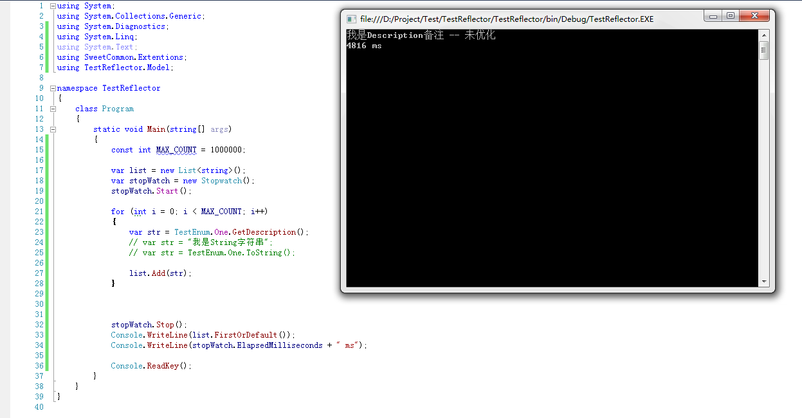Image resolution: width=802 pixels, height=418 pixels.
Task: Click 'ElapsedMilliseconds' property on line 34
Action: point(280,345)
